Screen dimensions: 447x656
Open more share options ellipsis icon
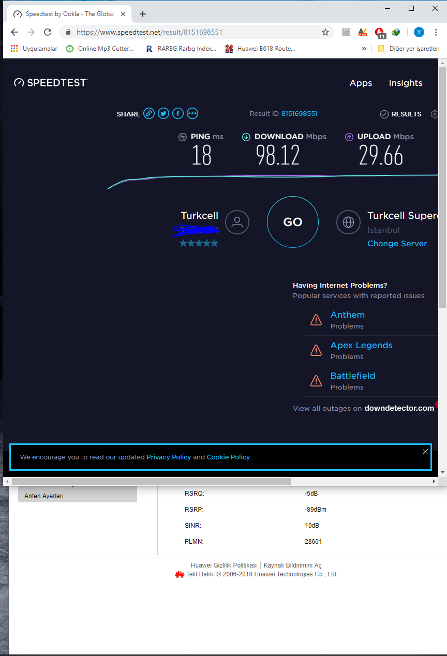192,113
